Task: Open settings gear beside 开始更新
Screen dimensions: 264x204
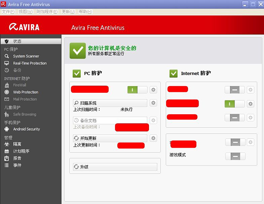Action: coord(153,138)
